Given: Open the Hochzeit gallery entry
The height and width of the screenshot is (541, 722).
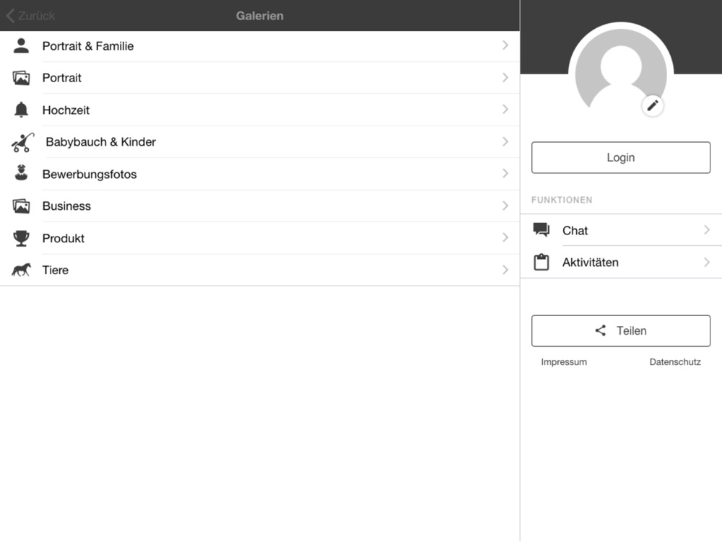Looking at the screenshot, I should point(260,110).
